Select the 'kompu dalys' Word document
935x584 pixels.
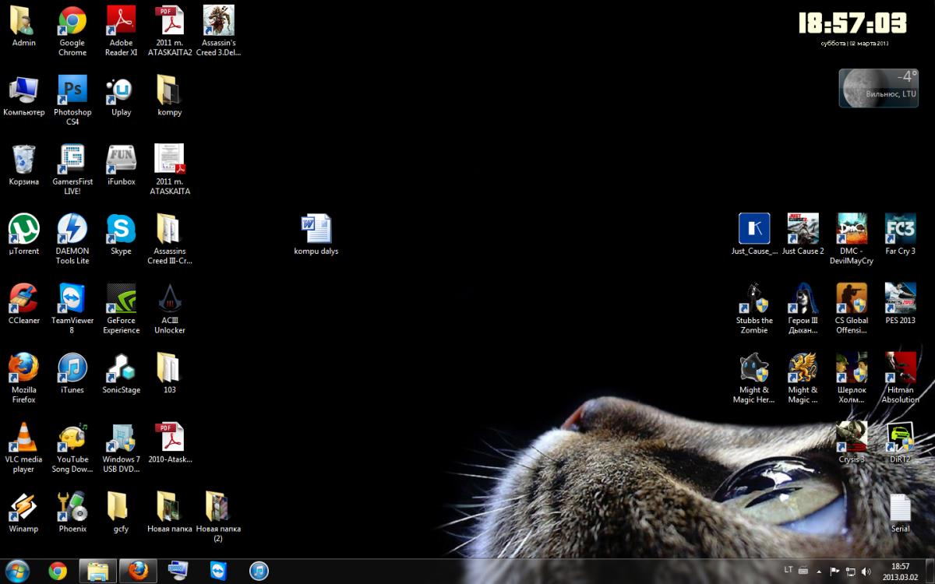[316, 229]
